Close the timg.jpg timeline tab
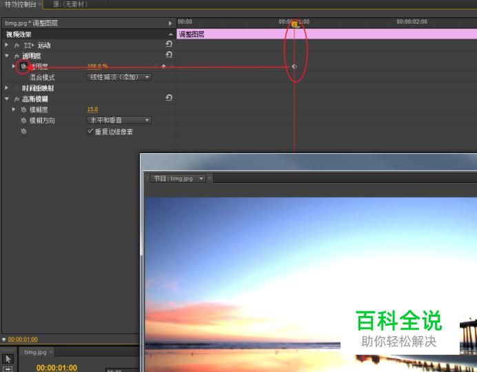 coord(51,352)
